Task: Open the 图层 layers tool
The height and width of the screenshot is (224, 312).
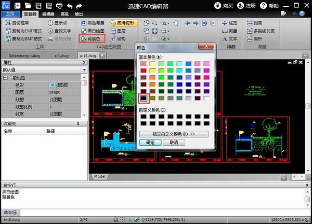Action: click(120, 31)
